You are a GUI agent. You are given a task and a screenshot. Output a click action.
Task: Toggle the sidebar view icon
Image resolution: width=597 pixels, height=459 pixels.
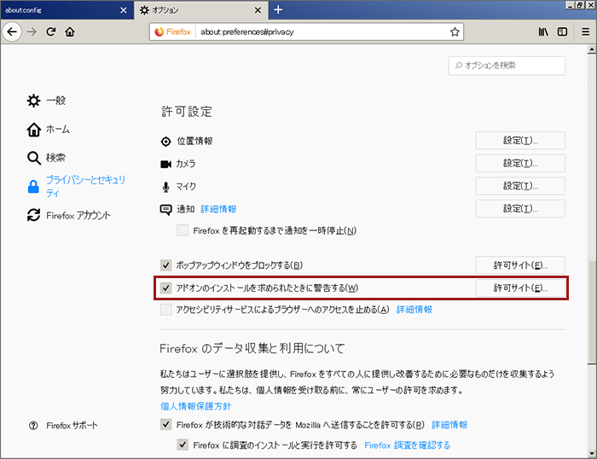(x=562, y=32)
